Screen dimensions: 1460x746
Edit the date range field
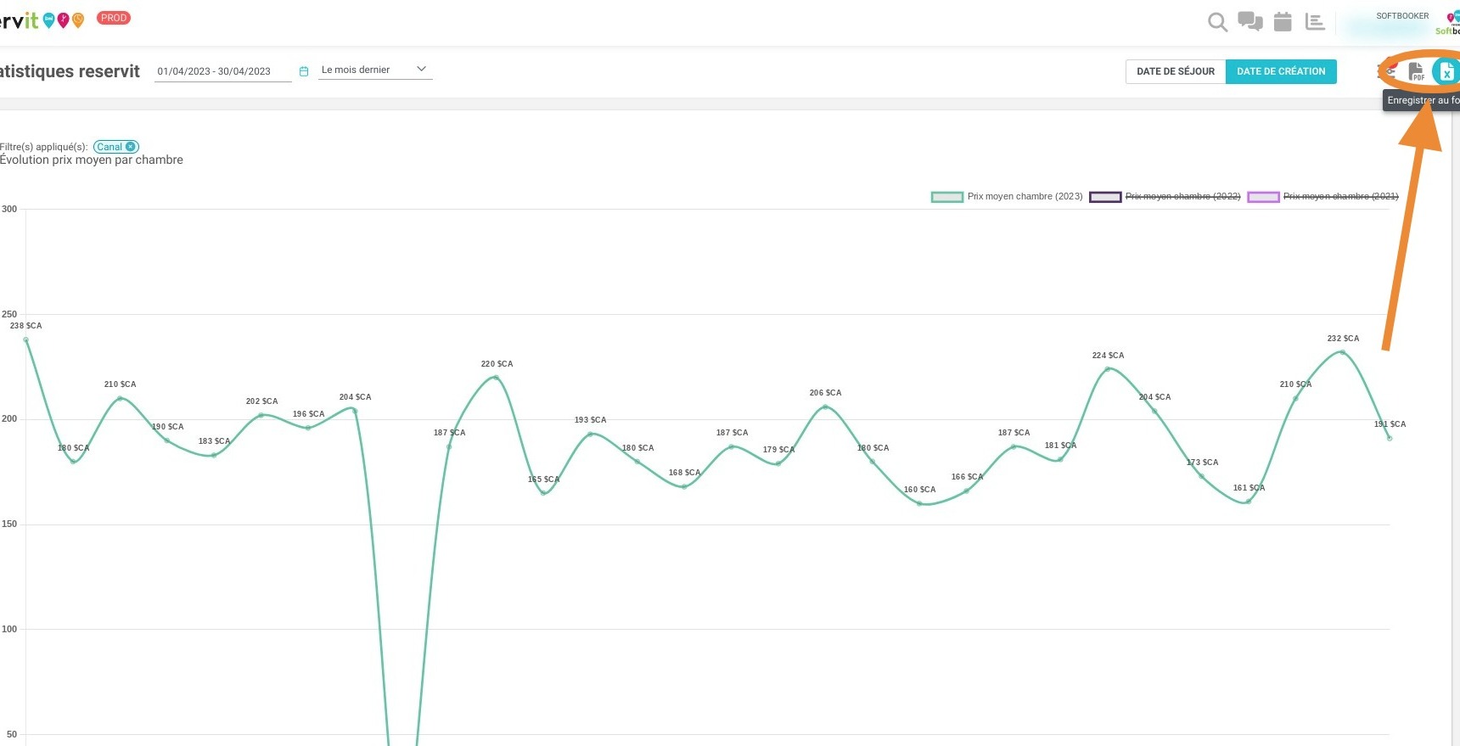[x=222, y=71]
